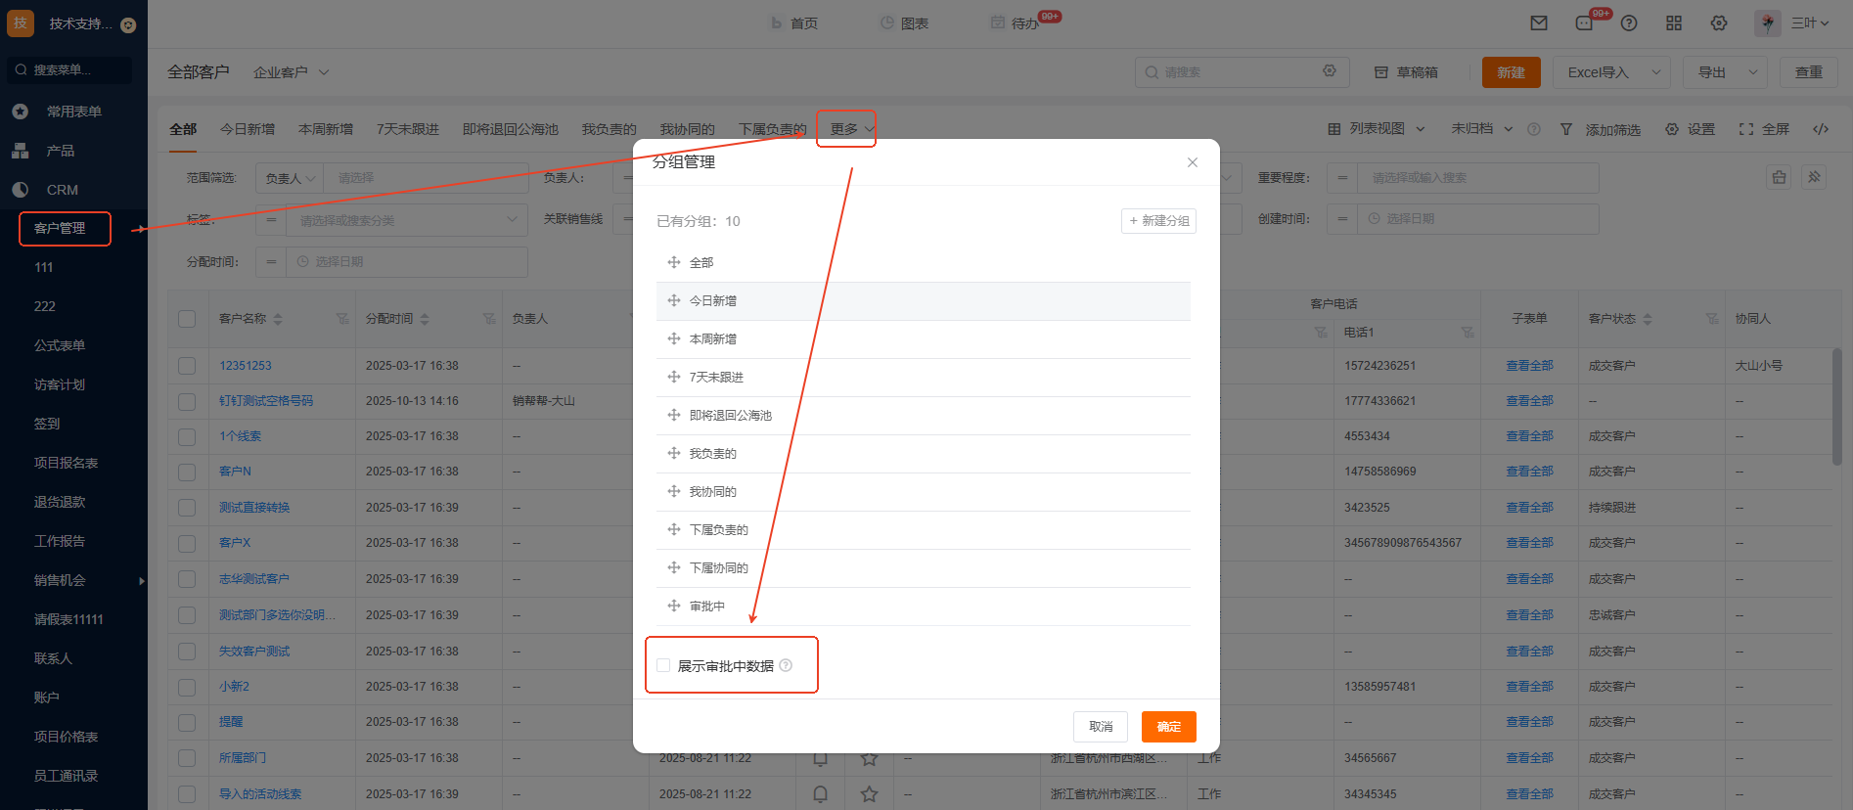1853x810 pixels.
Task: Click the drag handle beside 今日新增 group
Action: [673, 301]
